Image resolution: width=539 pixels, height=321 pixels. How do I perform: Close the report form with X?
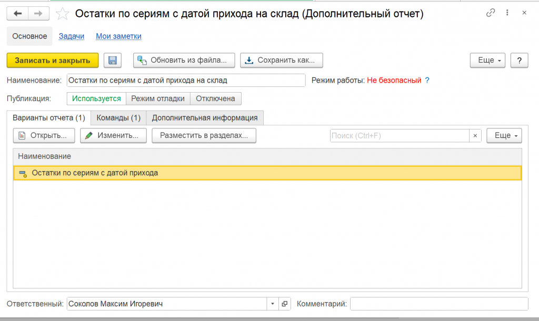pyautogui.click(x=524, y=13)
